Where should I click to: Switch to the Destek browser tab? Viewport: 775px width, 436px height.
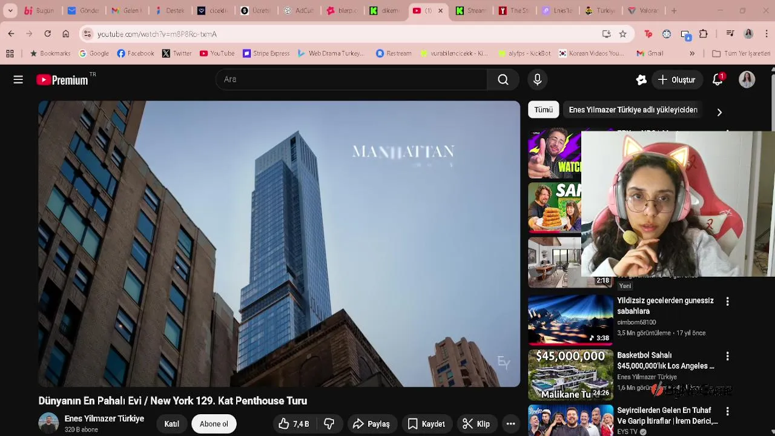coord(170,10)
